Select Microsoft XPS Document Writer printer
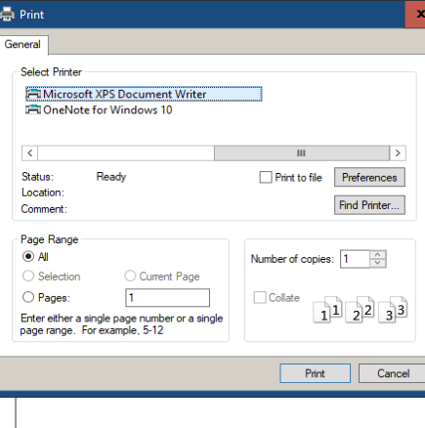Image resolution: width=425 pixels, height=428 pixels. 144,94
